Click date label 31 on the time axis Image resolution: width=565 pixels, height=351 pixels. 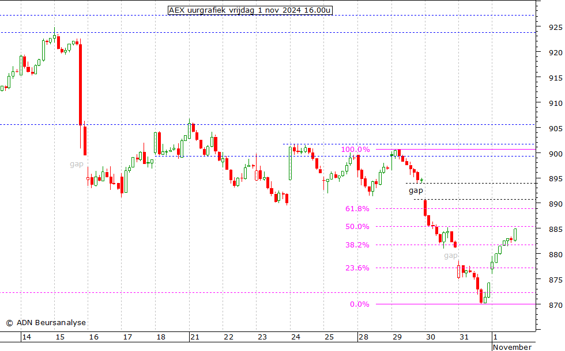pyautogui.click(x=464, y=337)
